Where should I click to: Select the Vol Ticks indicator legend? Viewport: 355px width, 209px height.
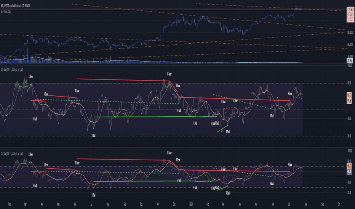tap(6, 11)
